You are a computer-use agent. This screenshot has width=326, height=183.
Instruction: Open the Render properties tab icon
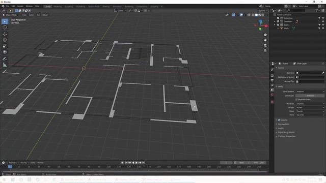pyautogui.click(x=272, y=76)
